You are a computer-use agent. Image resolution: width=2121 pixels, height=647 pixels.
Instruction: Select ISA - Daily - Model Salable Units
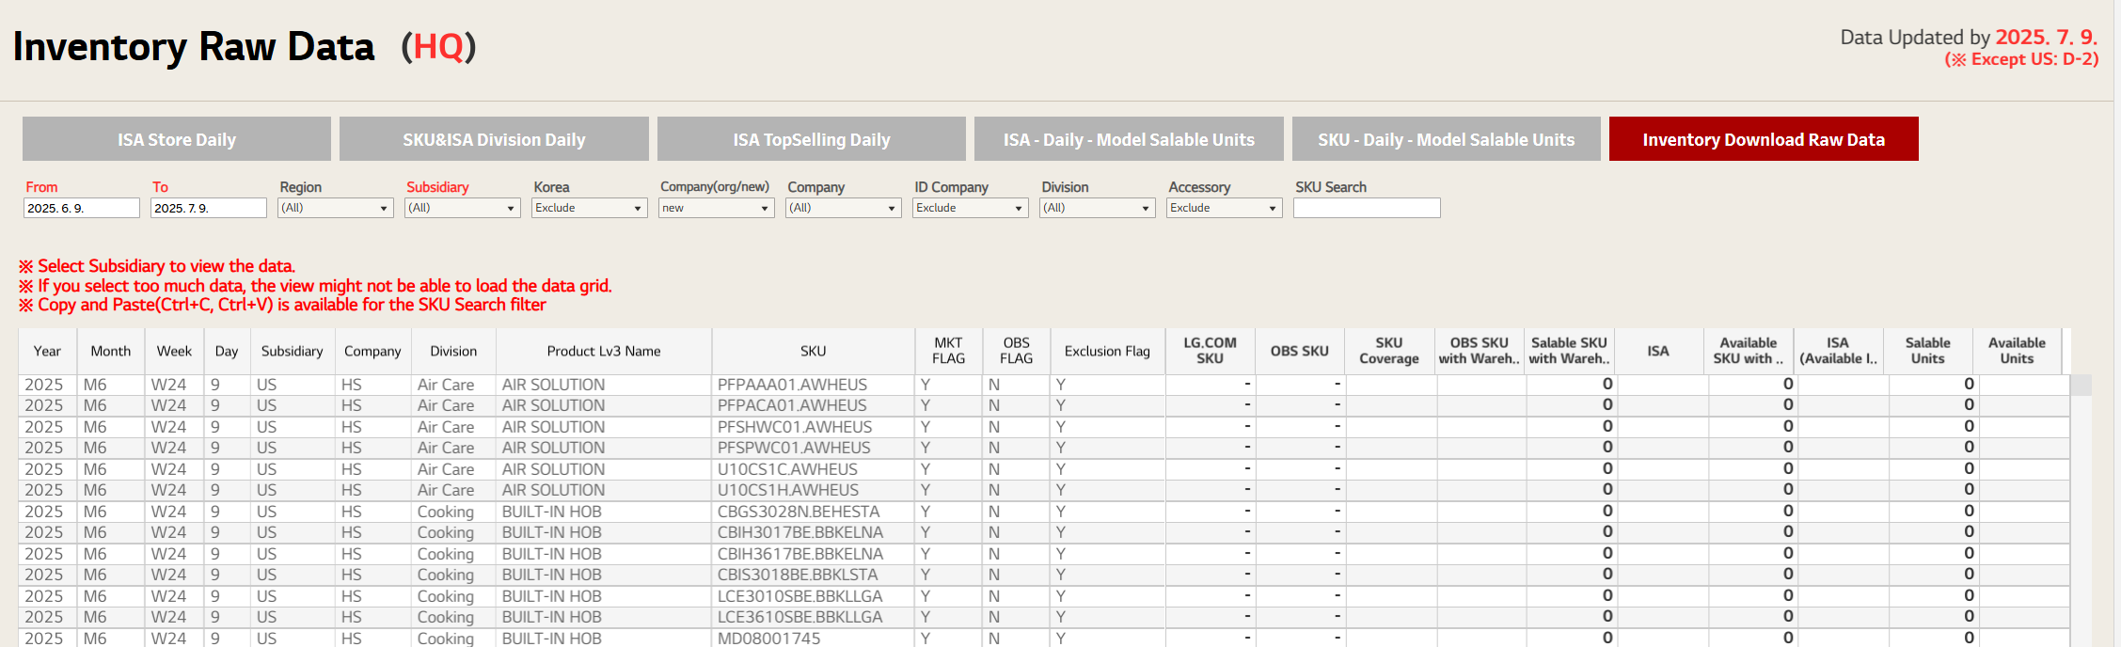coord(1129,139)
